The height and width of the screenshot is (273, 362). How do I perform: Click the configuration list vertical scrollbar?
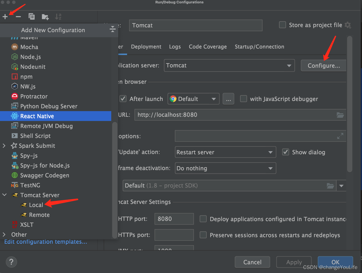(114, 180)
